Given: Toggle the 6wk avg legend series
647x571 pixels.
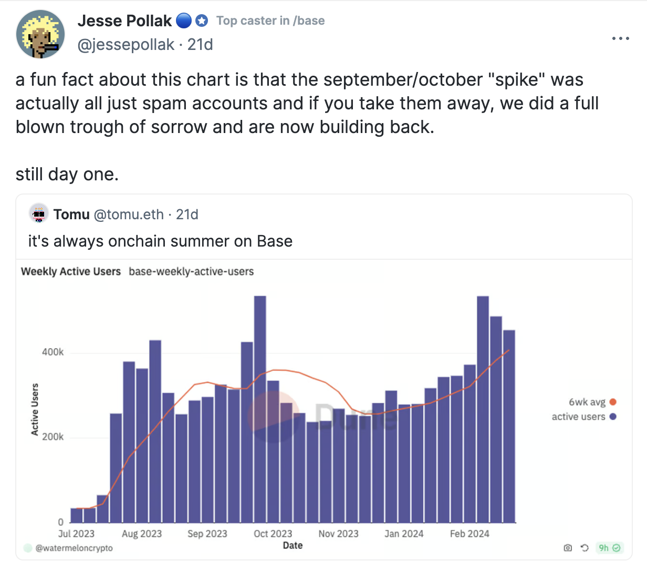Looking at the screenshot, I should 592,402.
